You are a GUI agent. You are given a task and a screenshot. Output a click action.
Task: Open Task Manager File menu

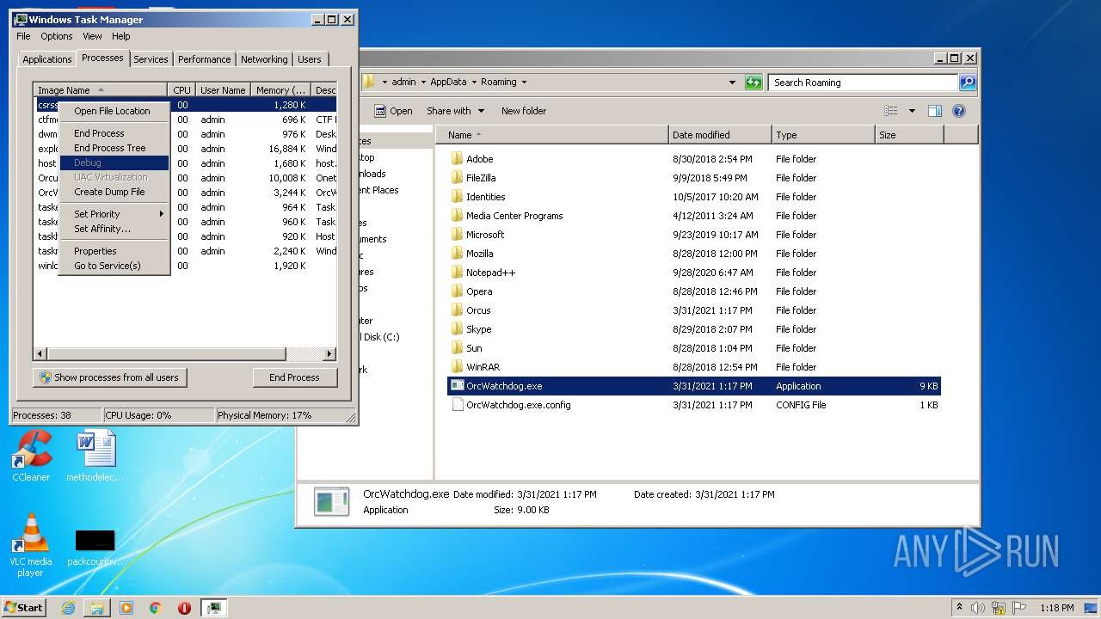pyautogui.click(x=23, y=36)
